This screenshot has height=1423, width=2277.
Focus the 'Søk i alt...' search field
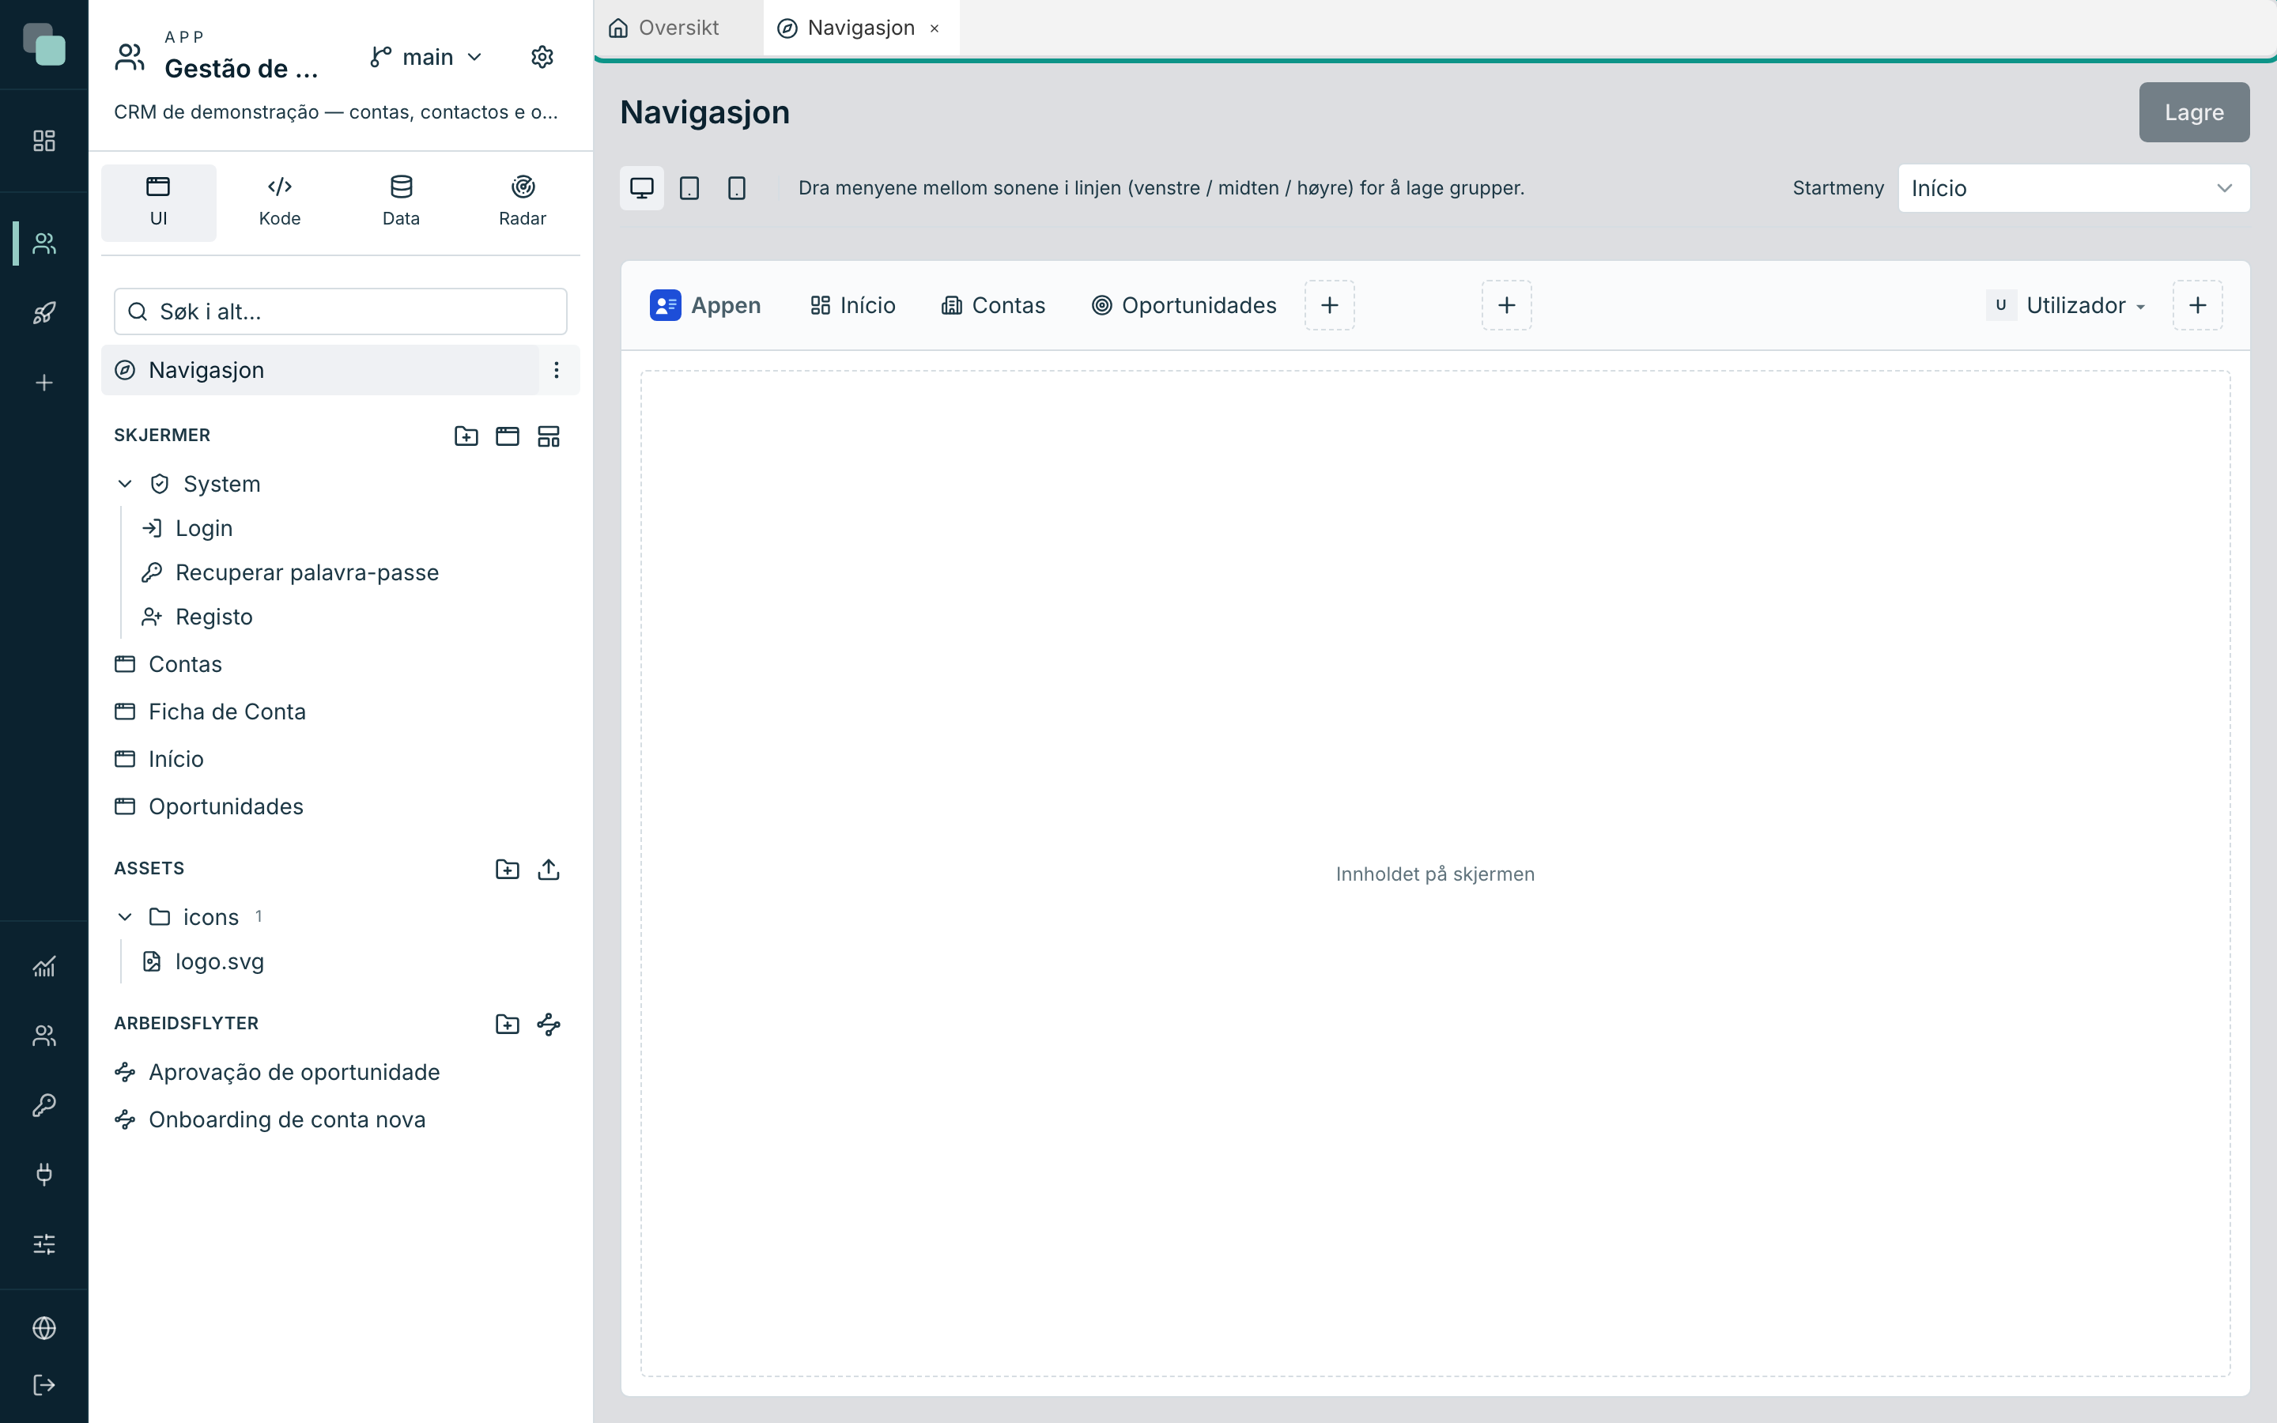click(341, 311)
